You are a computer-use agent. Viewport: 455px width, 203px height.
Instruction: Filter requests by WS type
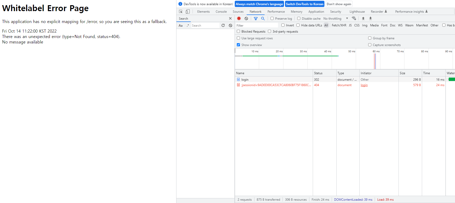tap(400, 25)
